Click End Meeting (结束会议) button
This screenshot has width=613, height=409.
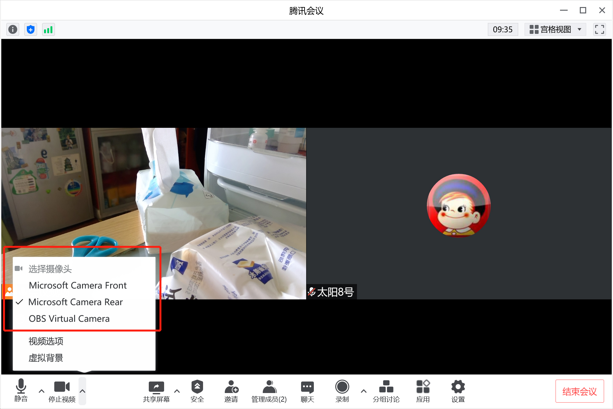tap(579, 391)
